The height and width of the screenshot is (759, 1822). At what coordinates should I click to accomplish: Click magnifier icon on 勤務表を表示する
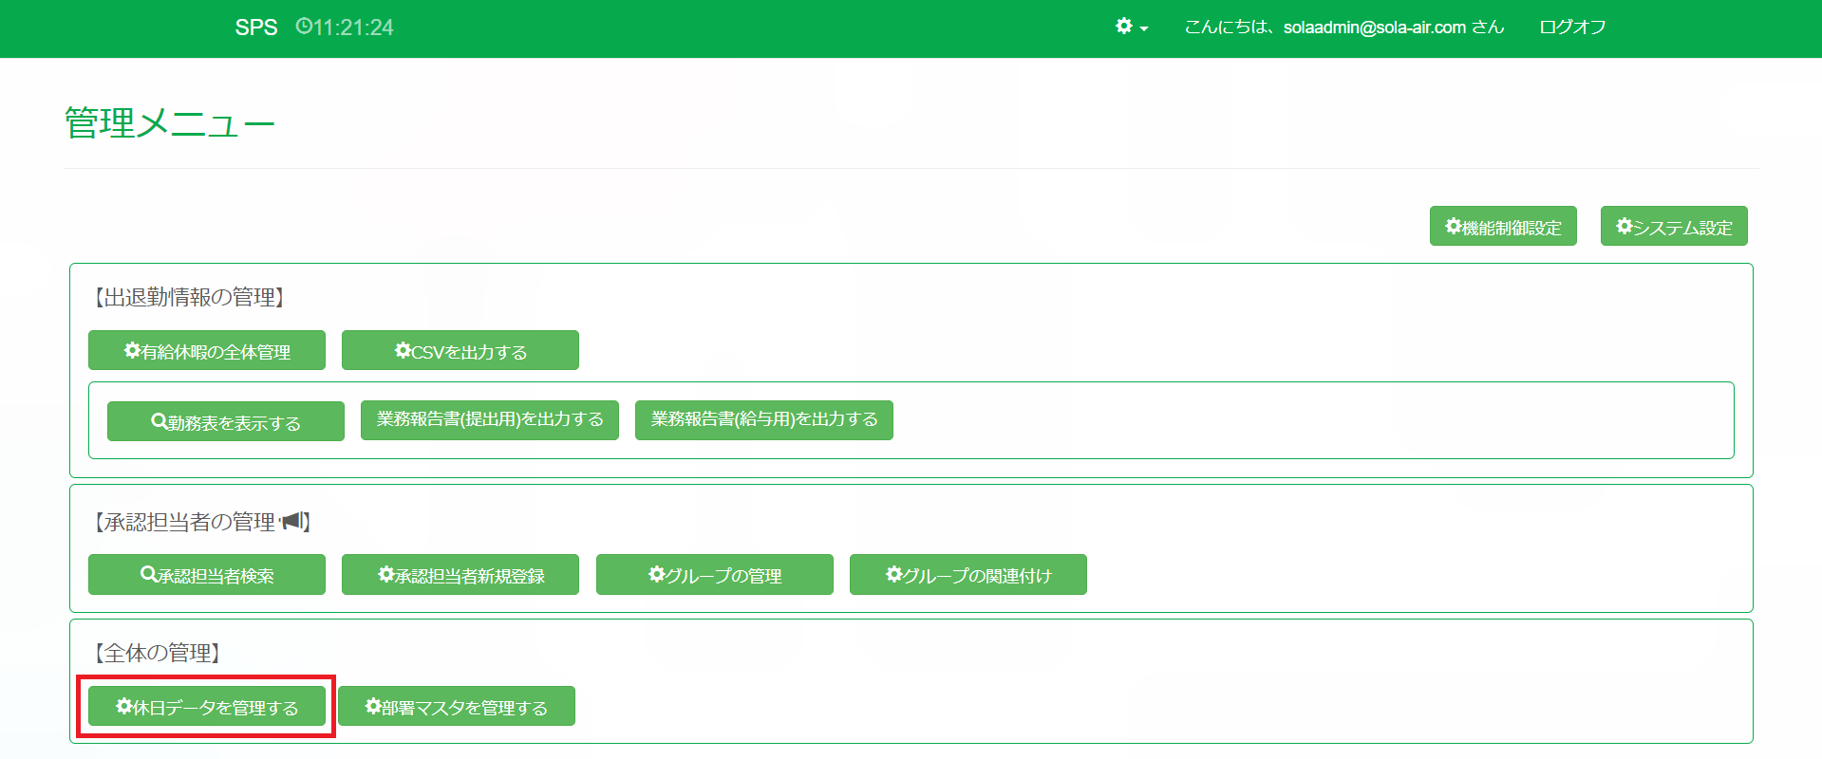click(x=160, y=421)
